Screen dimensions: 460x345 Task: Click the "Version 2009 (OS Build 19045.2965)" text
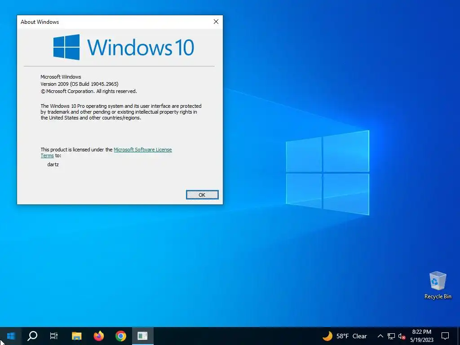(x=80, y=84)
